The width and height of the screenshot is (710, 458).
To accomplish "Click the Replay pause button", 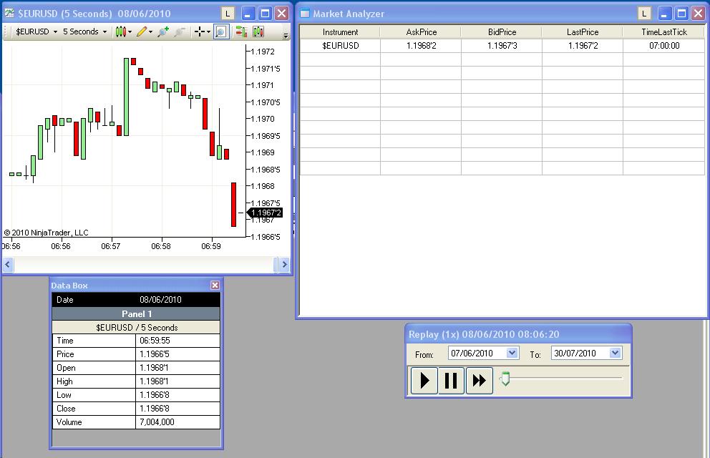I will tap(451, 381).
